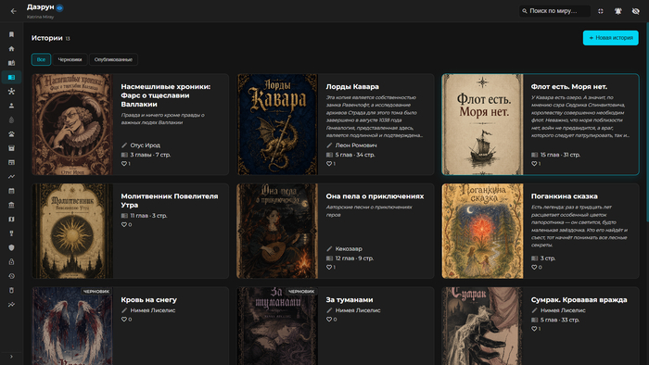
Task: Click the Насмешливые хроники book cover
Action: [72, 124]
